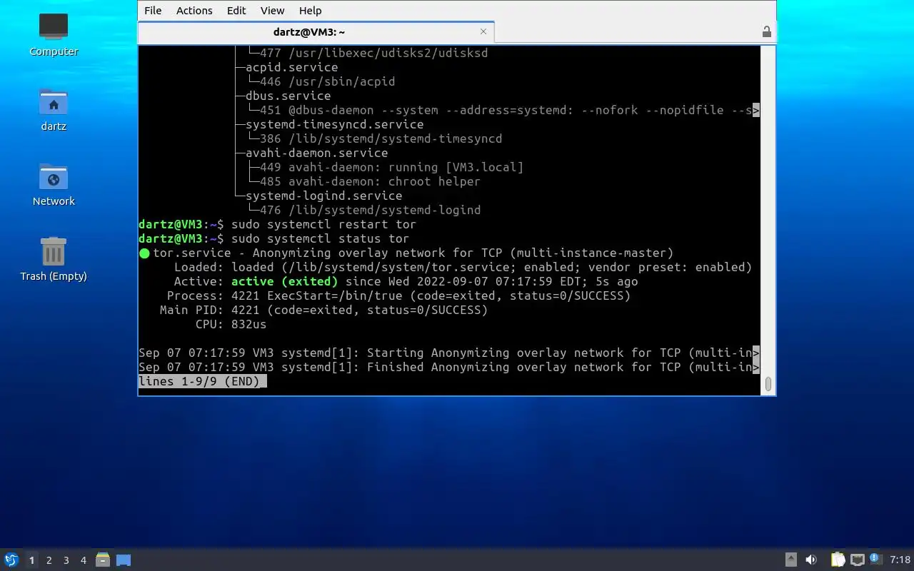This screenshot has width=914, height=571.
Task: Click the 'systemd-logind.service' tree entry
Action: pos(324,196)
